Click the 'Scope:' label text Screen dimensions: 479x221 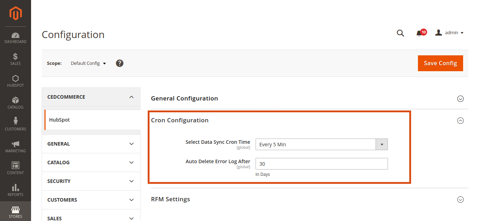pyautogui.click(x=54, y=63)
